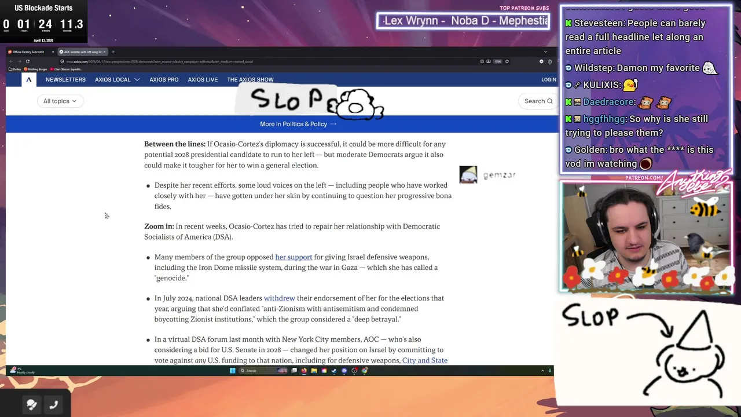741x417 pixels.
Task: Click the streamer webcam feed
Action: [x=645, y=237]
